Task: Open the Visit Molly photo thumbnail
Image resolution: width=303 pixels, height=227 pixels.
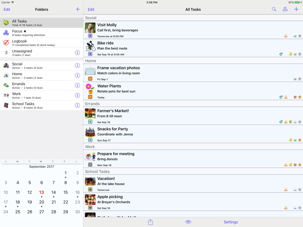Action: [x=90, y=28]
